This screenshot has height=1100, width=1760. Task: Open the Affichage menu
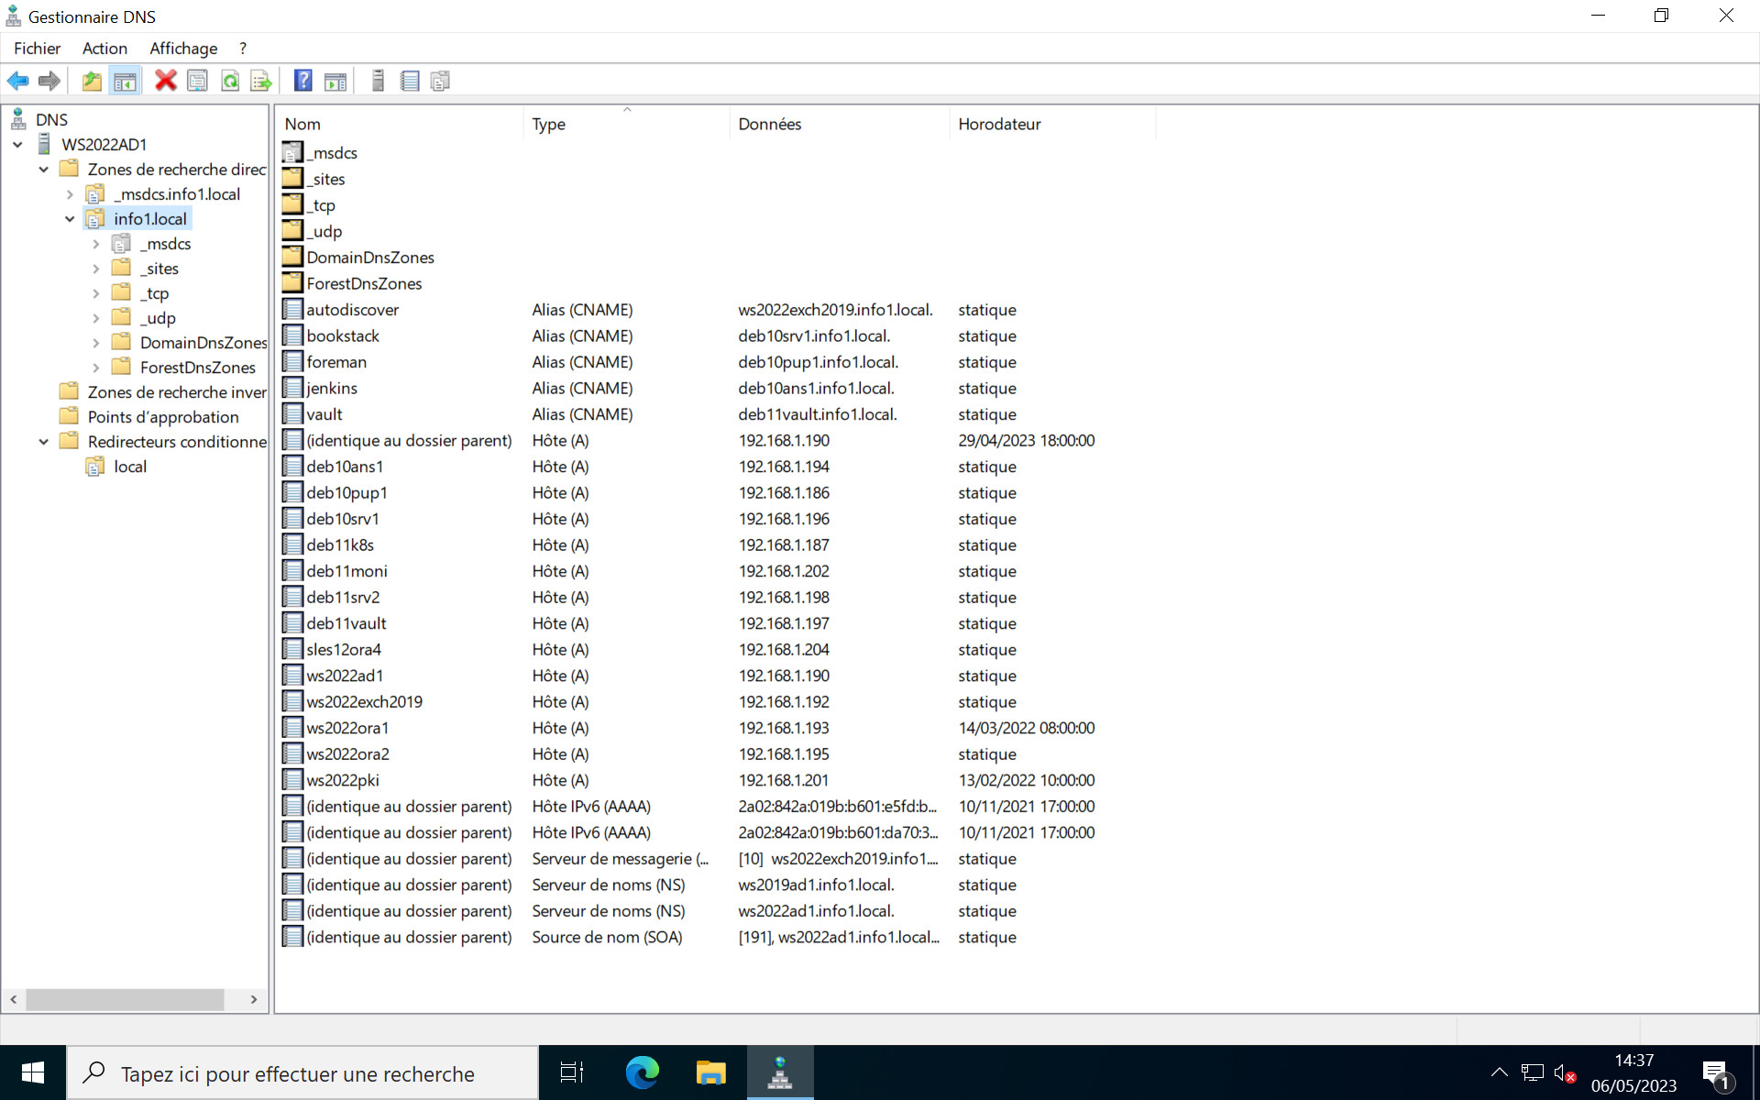click(x=183, y=49)
